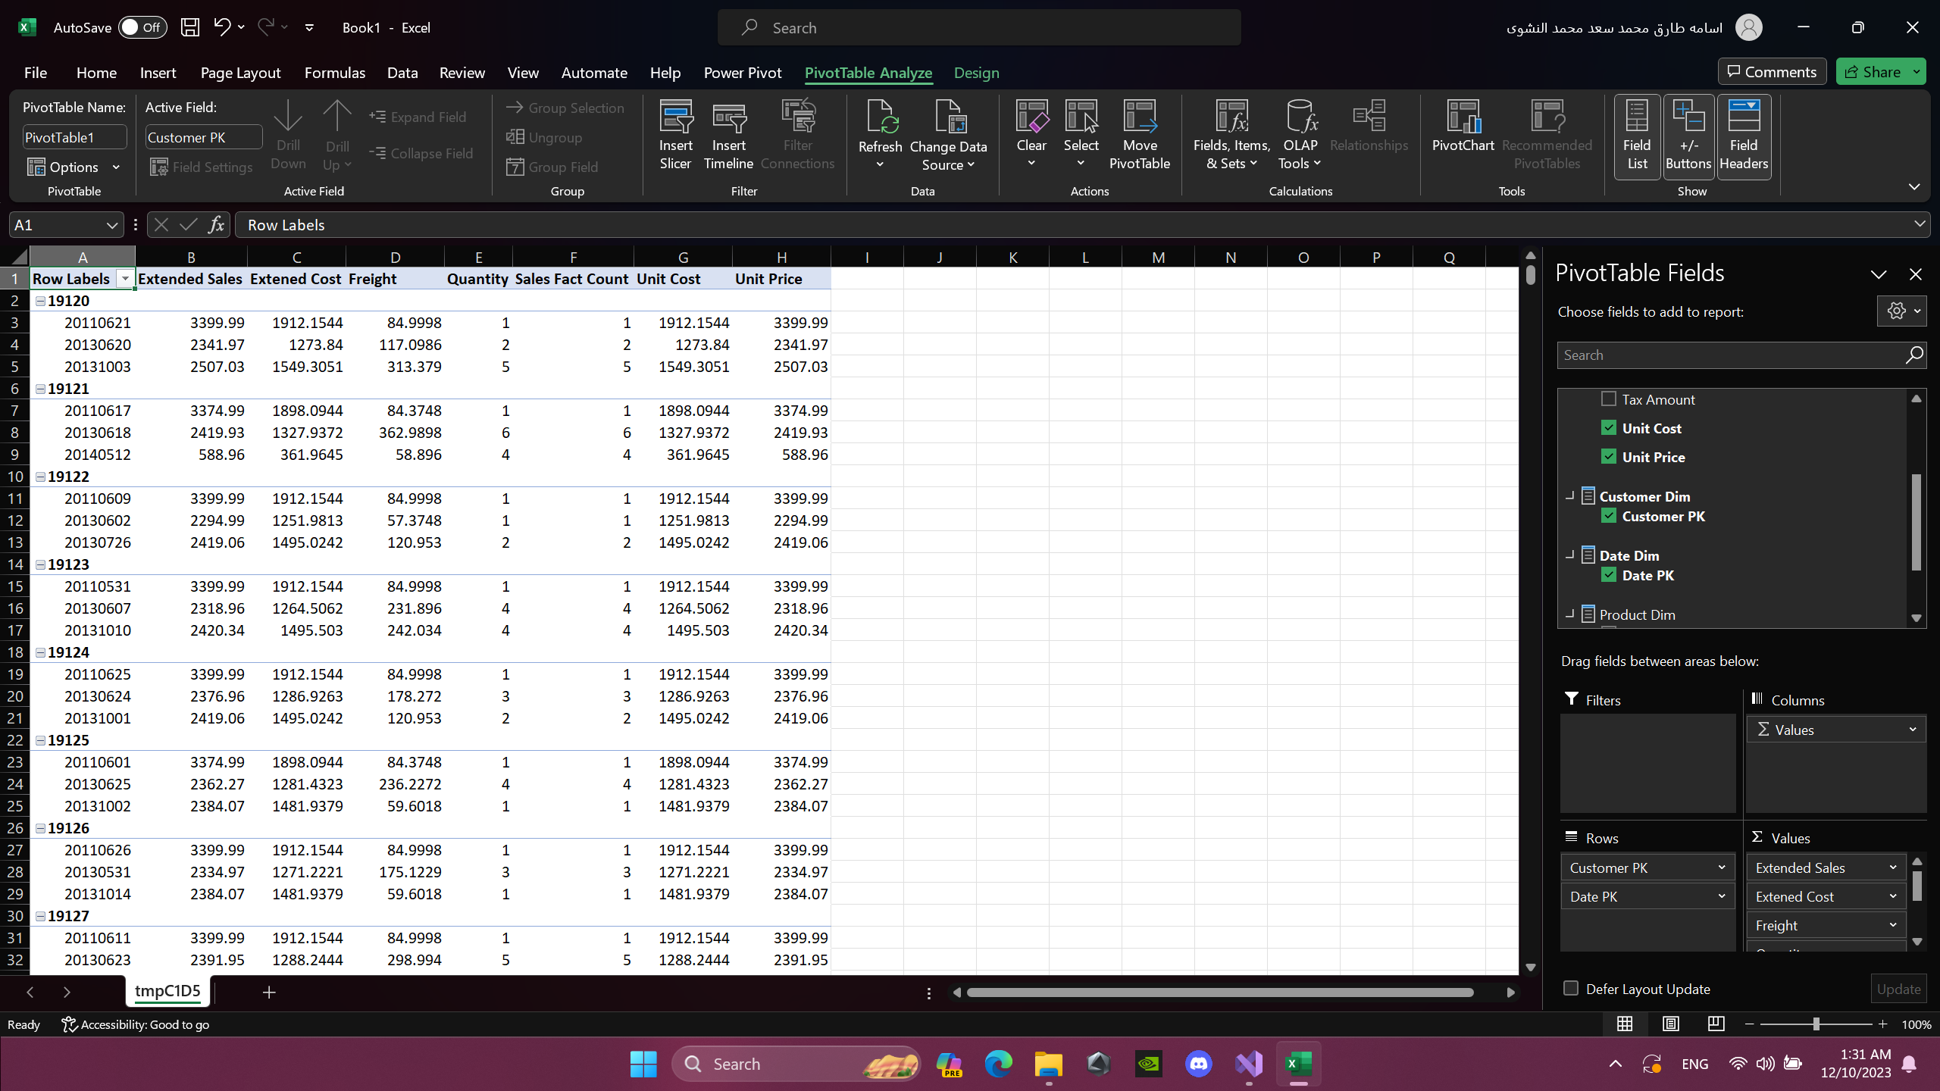Open Change Data Source
Image resolution: width=1940 pixels, height=1091 pixels.
point(949,133)
